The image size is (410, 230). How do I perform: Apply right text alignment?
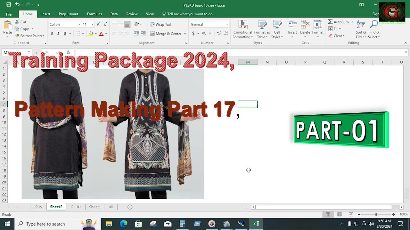point(127,34)
